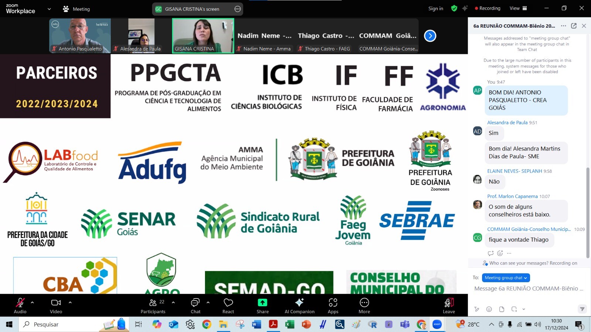Open AI Companion
Image resolution: width=591 pixels, height=332 pixels.
click(x=300, y=306)
